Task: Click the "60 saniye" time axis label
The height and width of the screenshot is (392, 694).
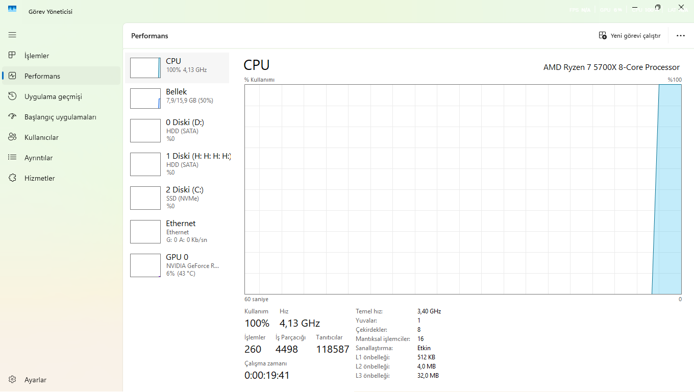Action: 256,299
